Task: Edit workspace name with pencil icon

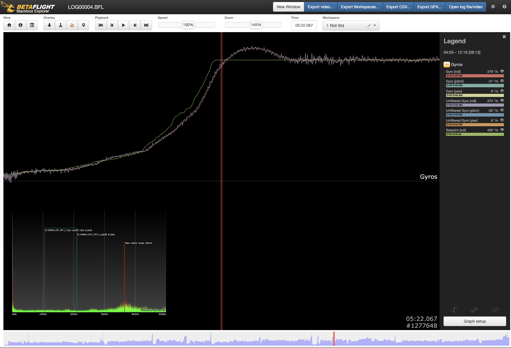Action: tap(369, 26)
